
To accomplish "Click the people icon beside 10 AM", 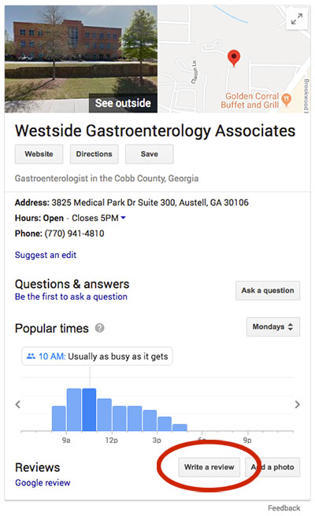I will pyautogui.click(x=31, y=356).
